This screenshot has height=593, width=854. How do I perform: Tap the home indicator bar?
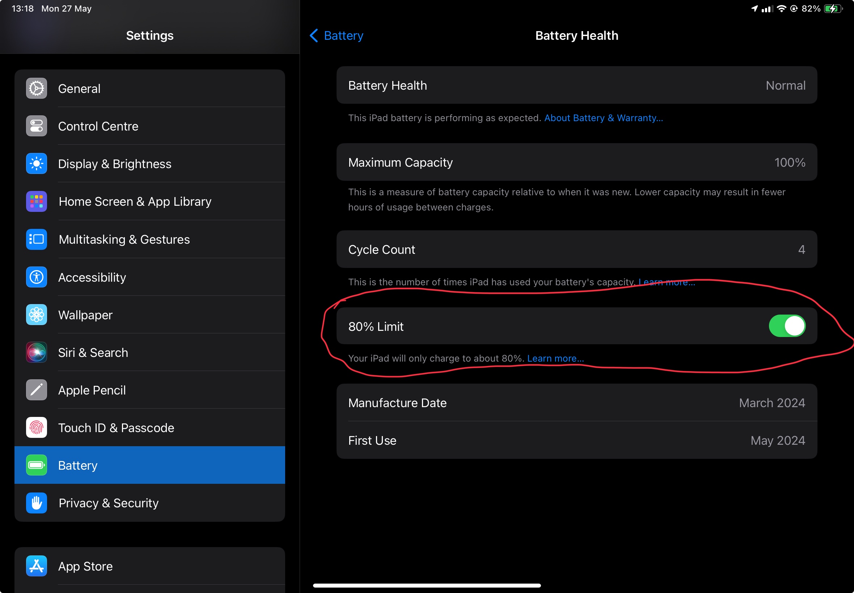[426, 585]
